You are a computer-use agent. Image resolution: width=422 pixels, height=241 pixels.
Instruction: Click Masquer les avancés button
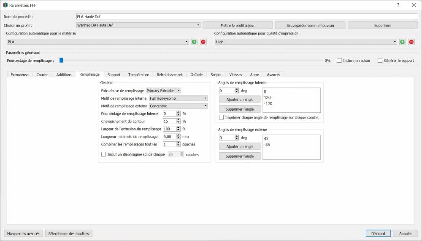(23, 233)
